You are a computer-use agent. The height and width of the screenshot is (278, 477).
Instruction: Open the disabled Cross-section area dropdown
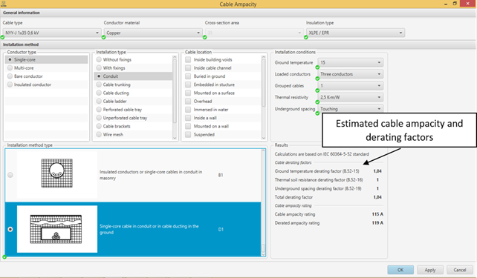click(254, 33)
